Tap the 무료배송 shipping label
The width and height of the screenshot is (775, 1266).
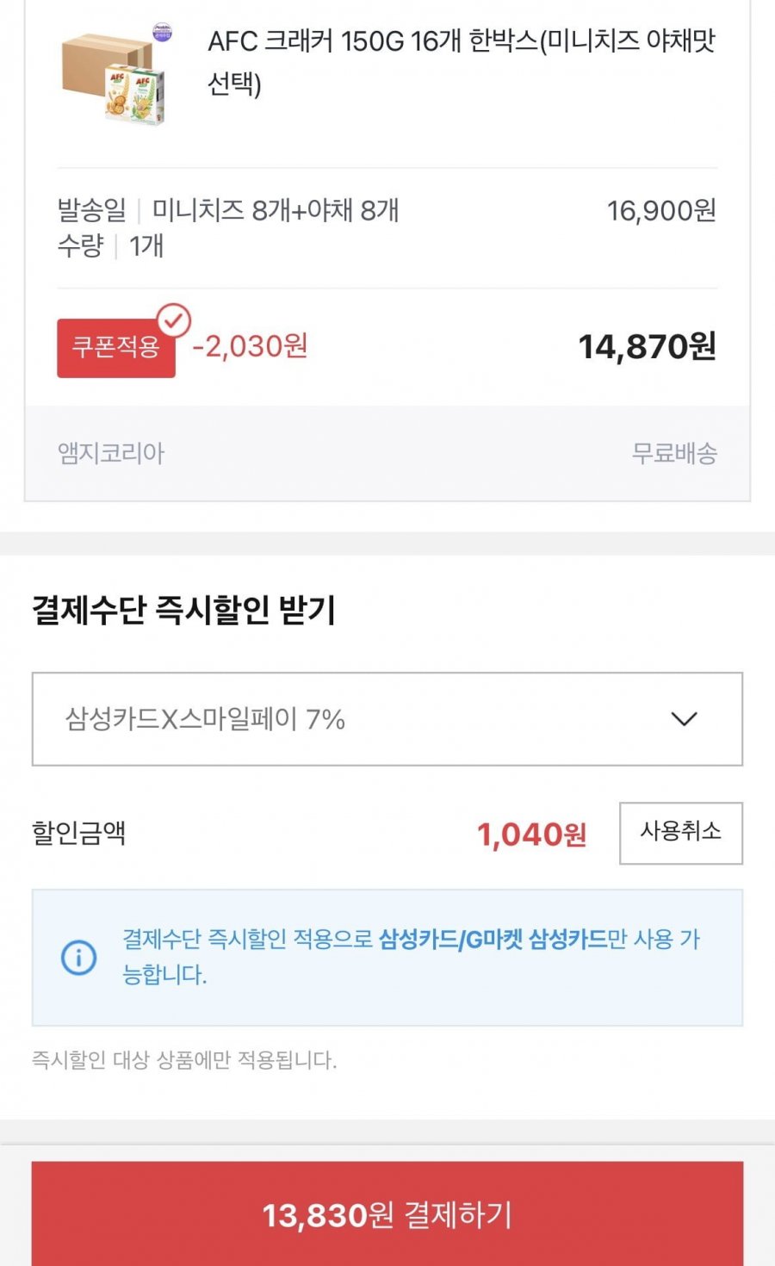[674, 453]
